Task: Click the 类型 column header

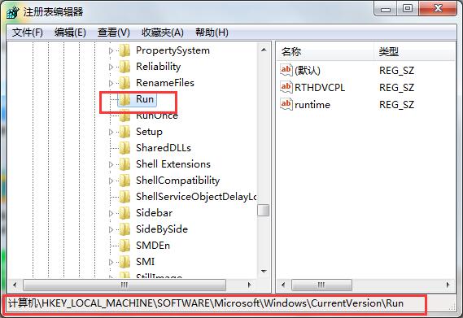Action: click(414, 52)
